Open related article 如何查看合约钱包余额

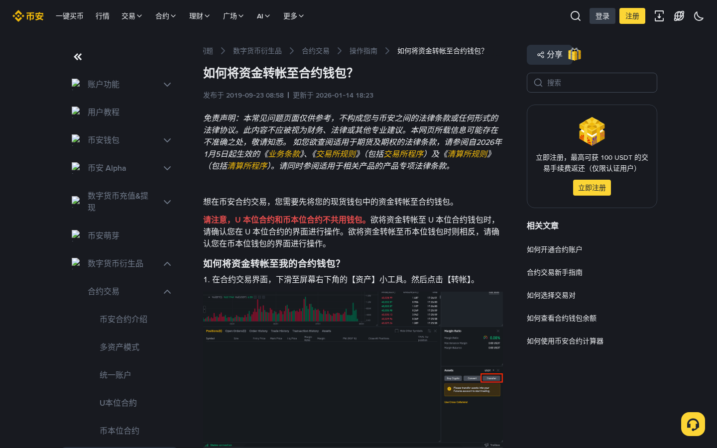point(562,318)
